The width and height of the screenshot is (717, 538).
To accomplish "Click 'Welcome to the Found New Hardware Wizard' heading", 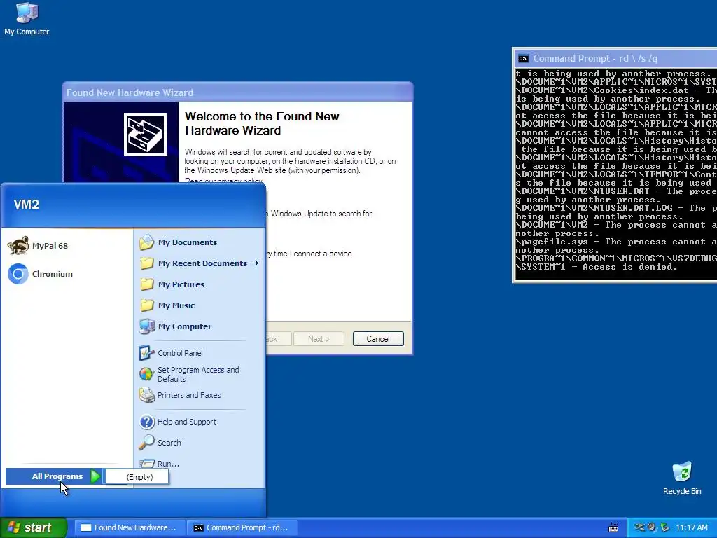I will [262, 123].
